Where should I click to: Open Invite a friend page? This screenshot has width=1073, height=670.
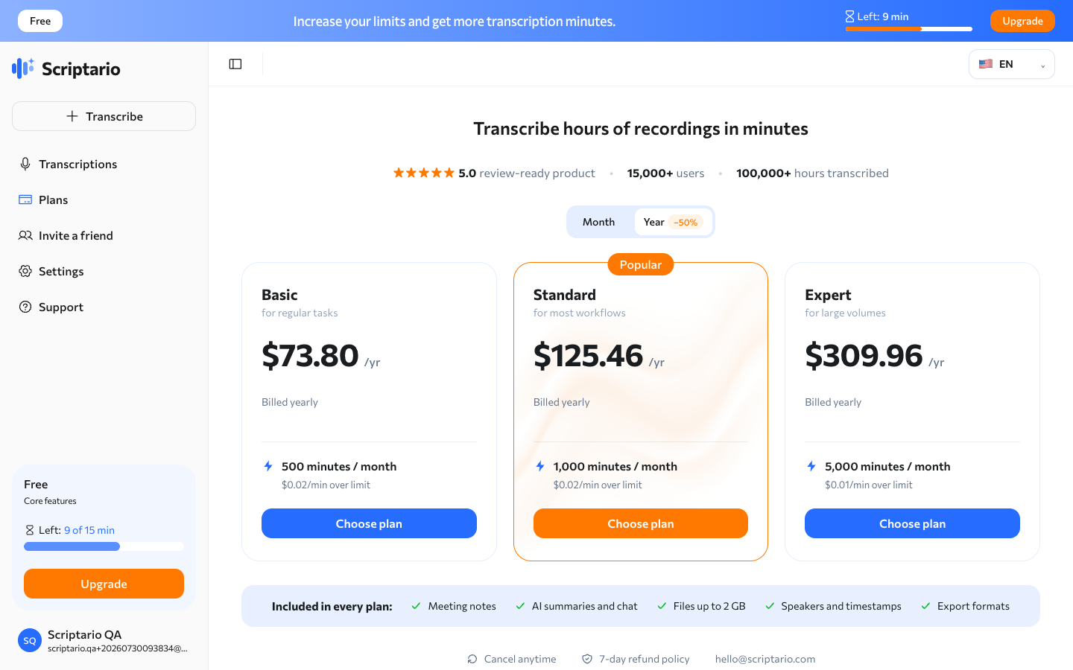[104, 235]
